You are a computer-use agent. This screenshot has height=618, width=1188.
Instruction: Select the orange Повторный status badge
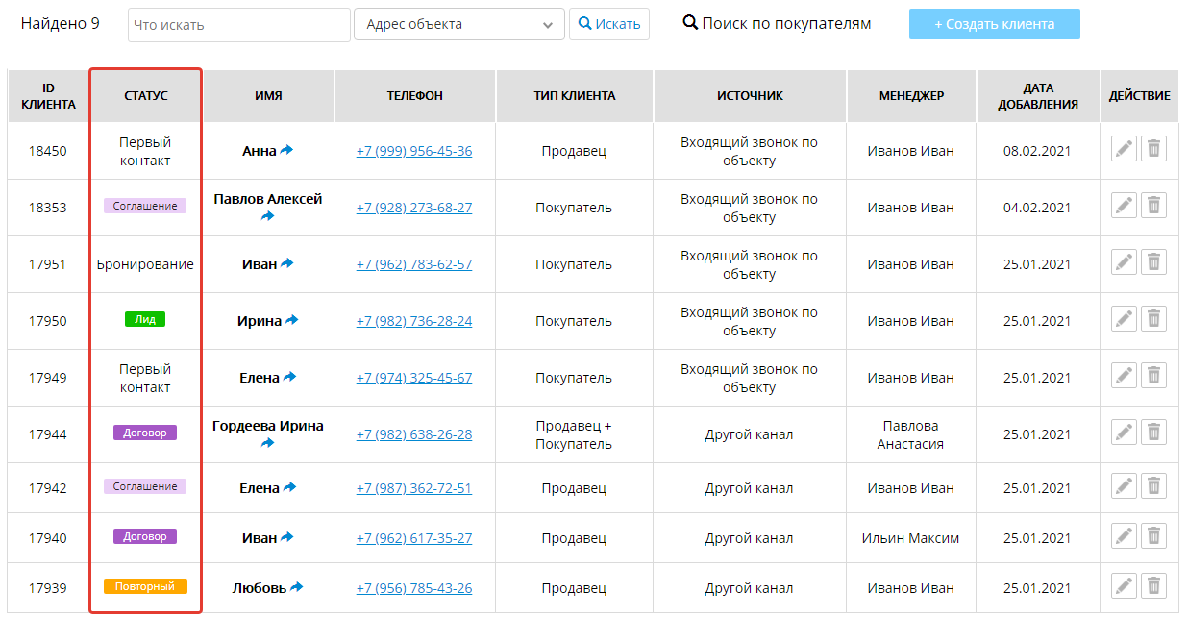[x=145, y=586]
